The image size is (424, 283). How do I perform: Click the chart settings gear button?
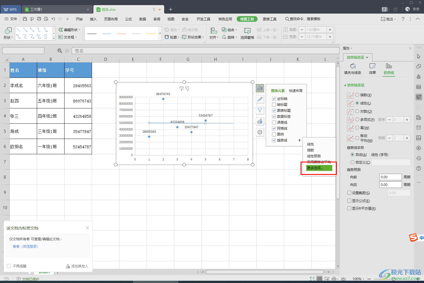click(260, 132)
